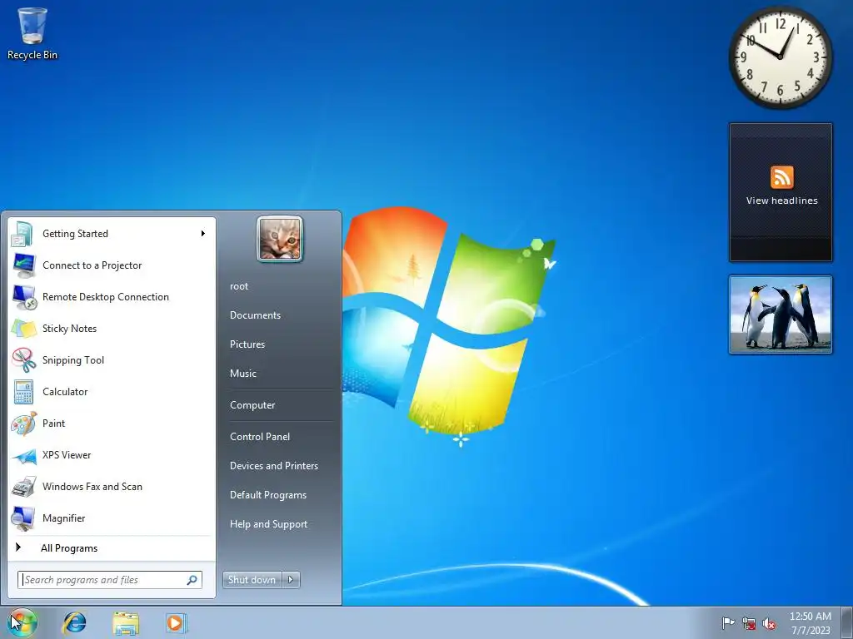Screen dimensions: 853x639
Task: Click the Remote Desktop Connection icon
Action: (x=23, y=297)
